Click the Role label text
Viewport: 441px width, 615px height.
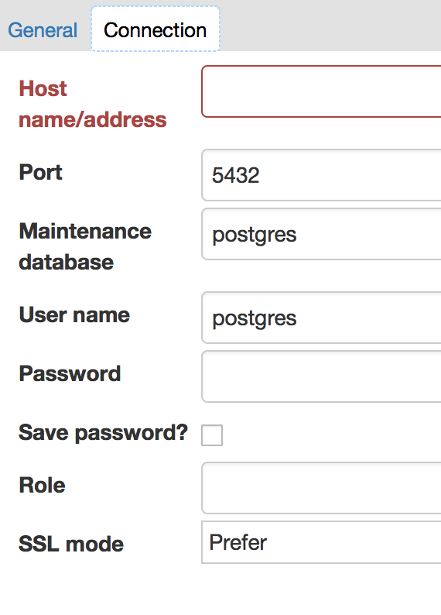(x=43, y=485)
